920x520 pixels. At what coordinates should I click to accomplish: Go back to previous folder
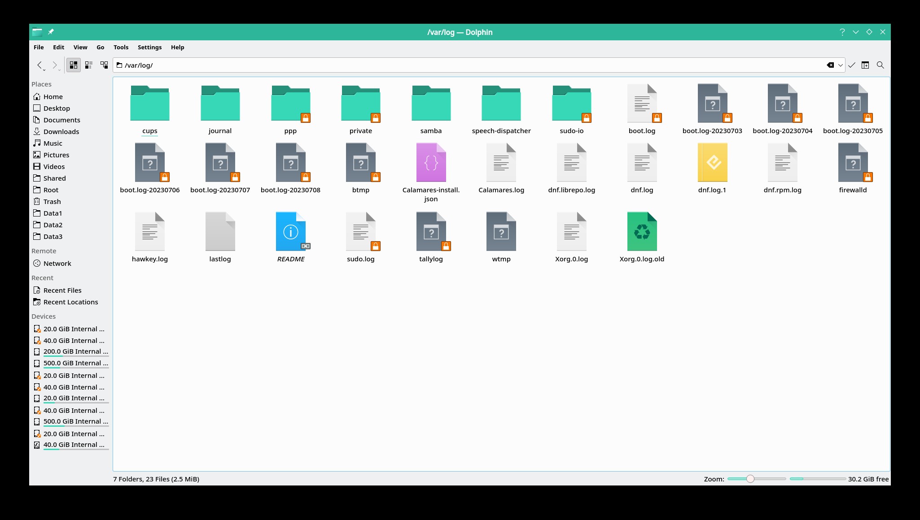(39, 65)
